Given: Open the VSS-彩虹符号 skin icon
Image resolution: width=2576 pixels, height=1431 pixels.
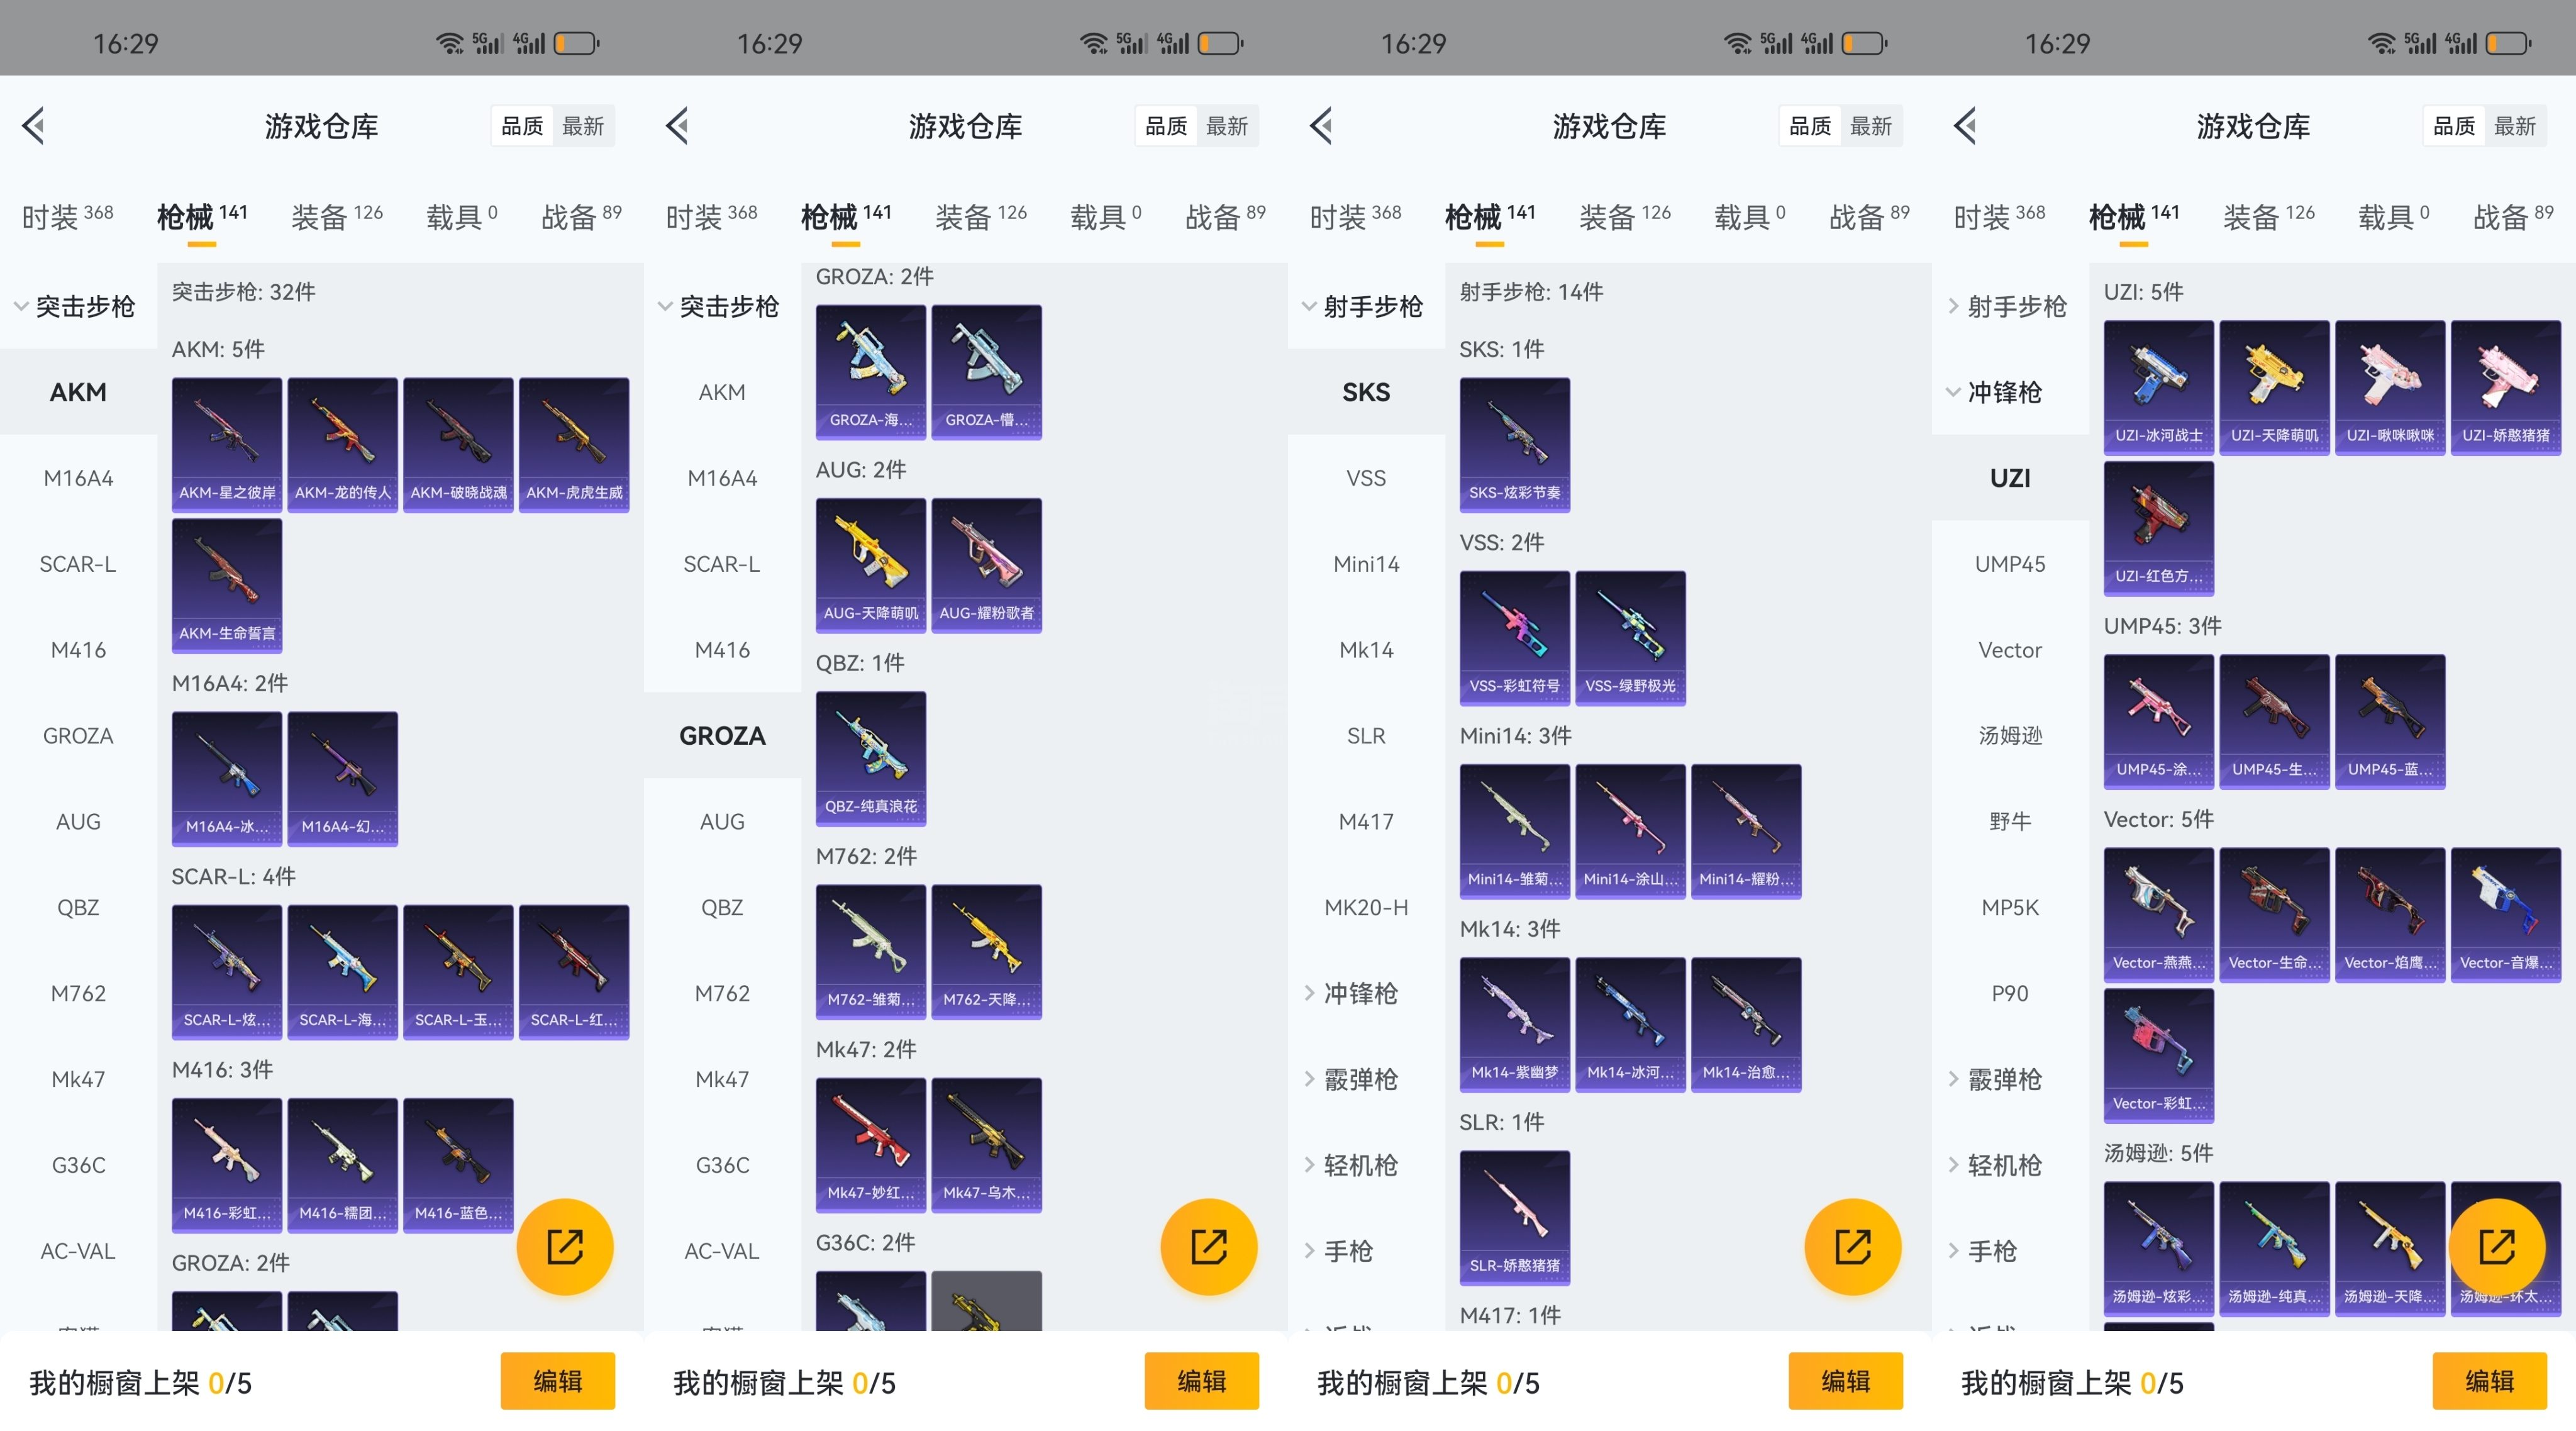Looking at the screenshot, I should pos(1515,638).
